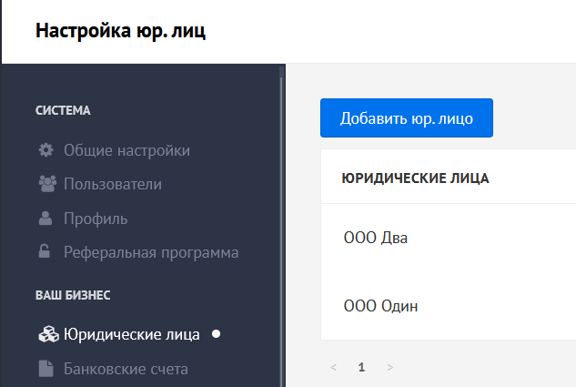Viewport: 576px width, 387px height.
Task: Select Юридические лица in sidebar
Action: 132,334
